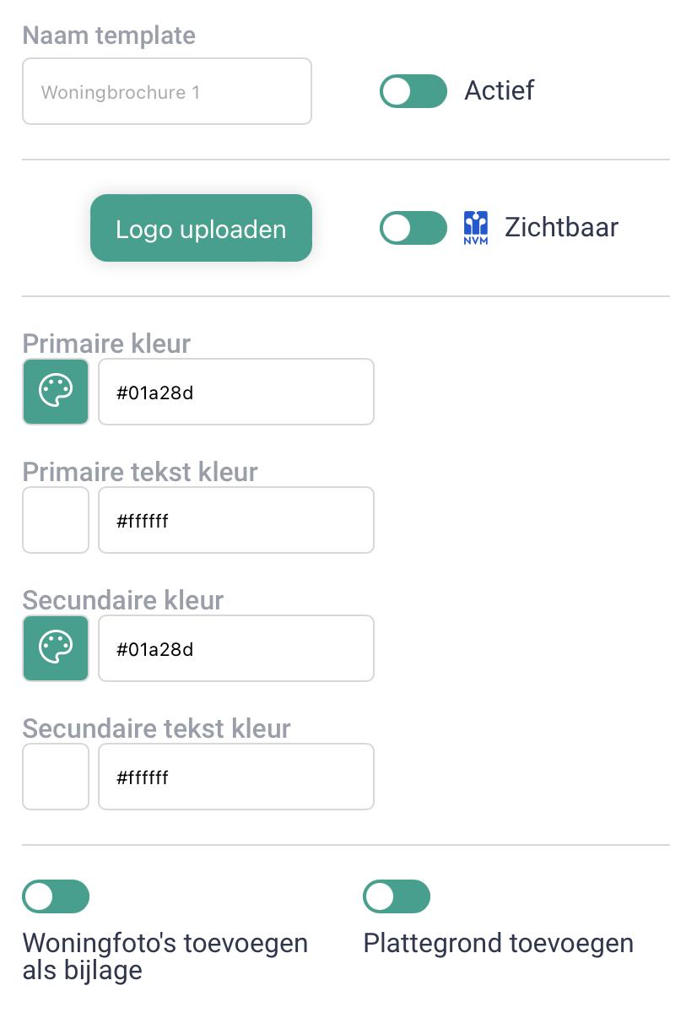Click the Actief label text
The width and height of the screenshot is (697, 1018).
tap(500, 90)
